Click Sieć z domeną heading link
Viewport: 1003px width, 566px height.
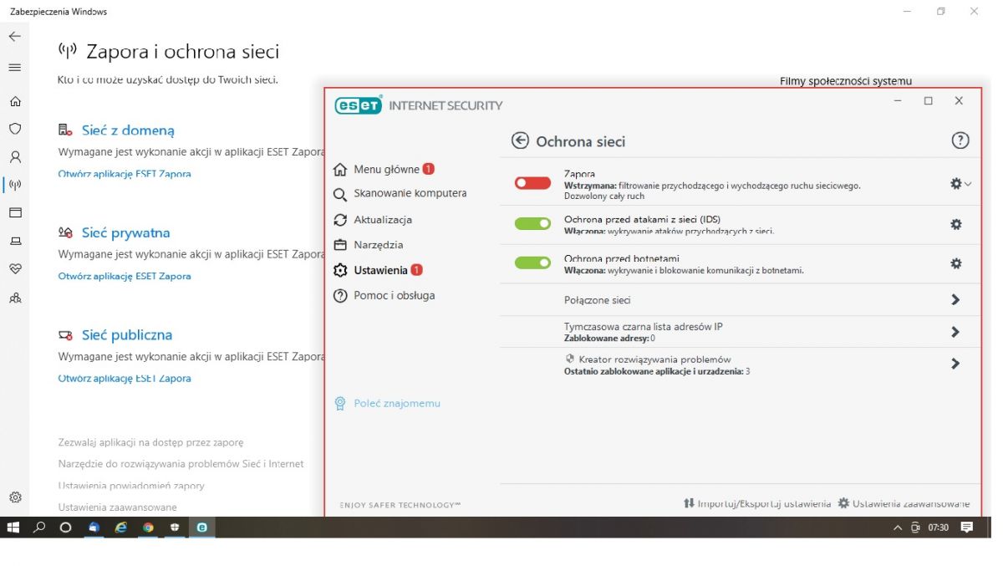click(128, 130)
